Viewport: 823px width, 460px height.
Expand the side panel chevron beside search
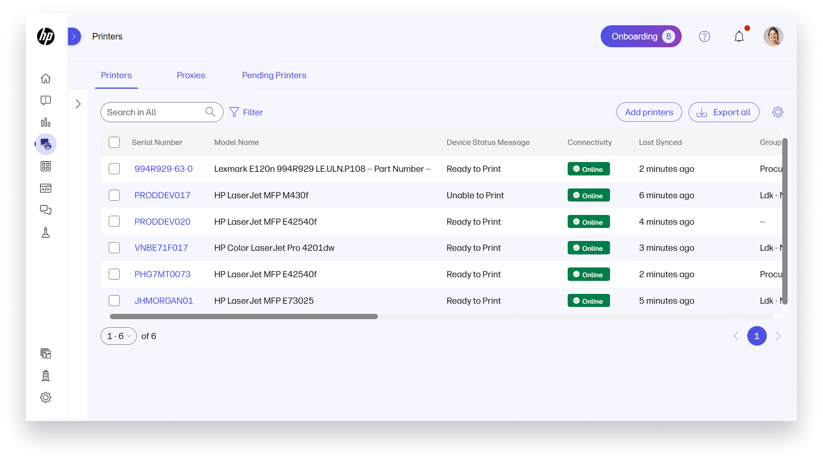(x=78, y=104)
